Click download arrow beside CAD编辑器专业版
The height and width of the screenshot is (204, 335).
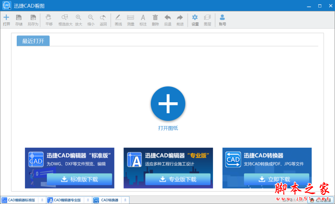click(87, 200)
